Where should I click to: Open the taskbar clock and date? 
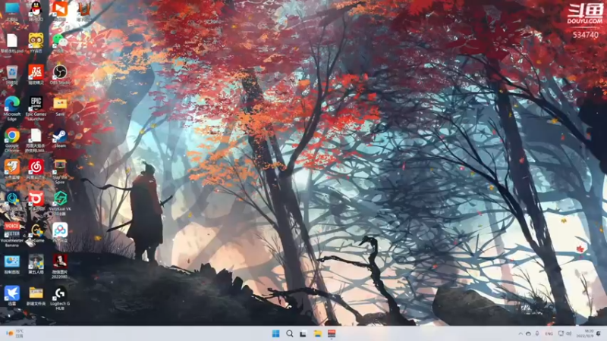coord(585,333)
